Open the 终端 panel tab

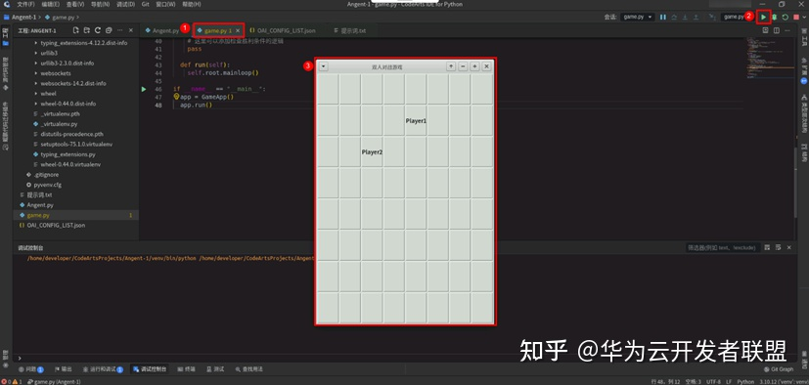(x=187, y=369)
